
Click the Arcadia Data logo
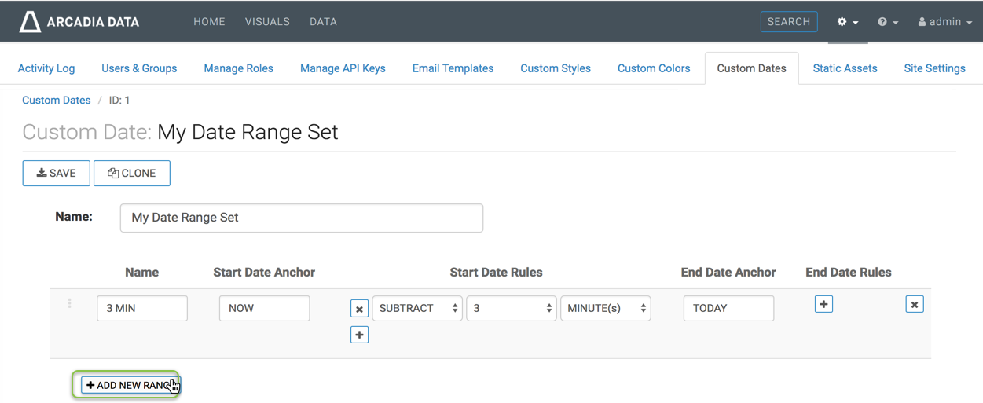click(x=79, y=22)
